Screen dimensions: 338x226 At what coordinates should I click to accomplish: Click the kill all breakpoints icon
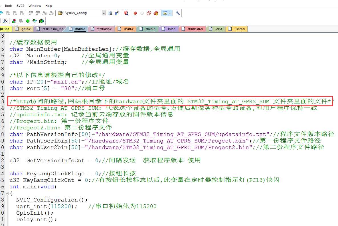(156, 13)
